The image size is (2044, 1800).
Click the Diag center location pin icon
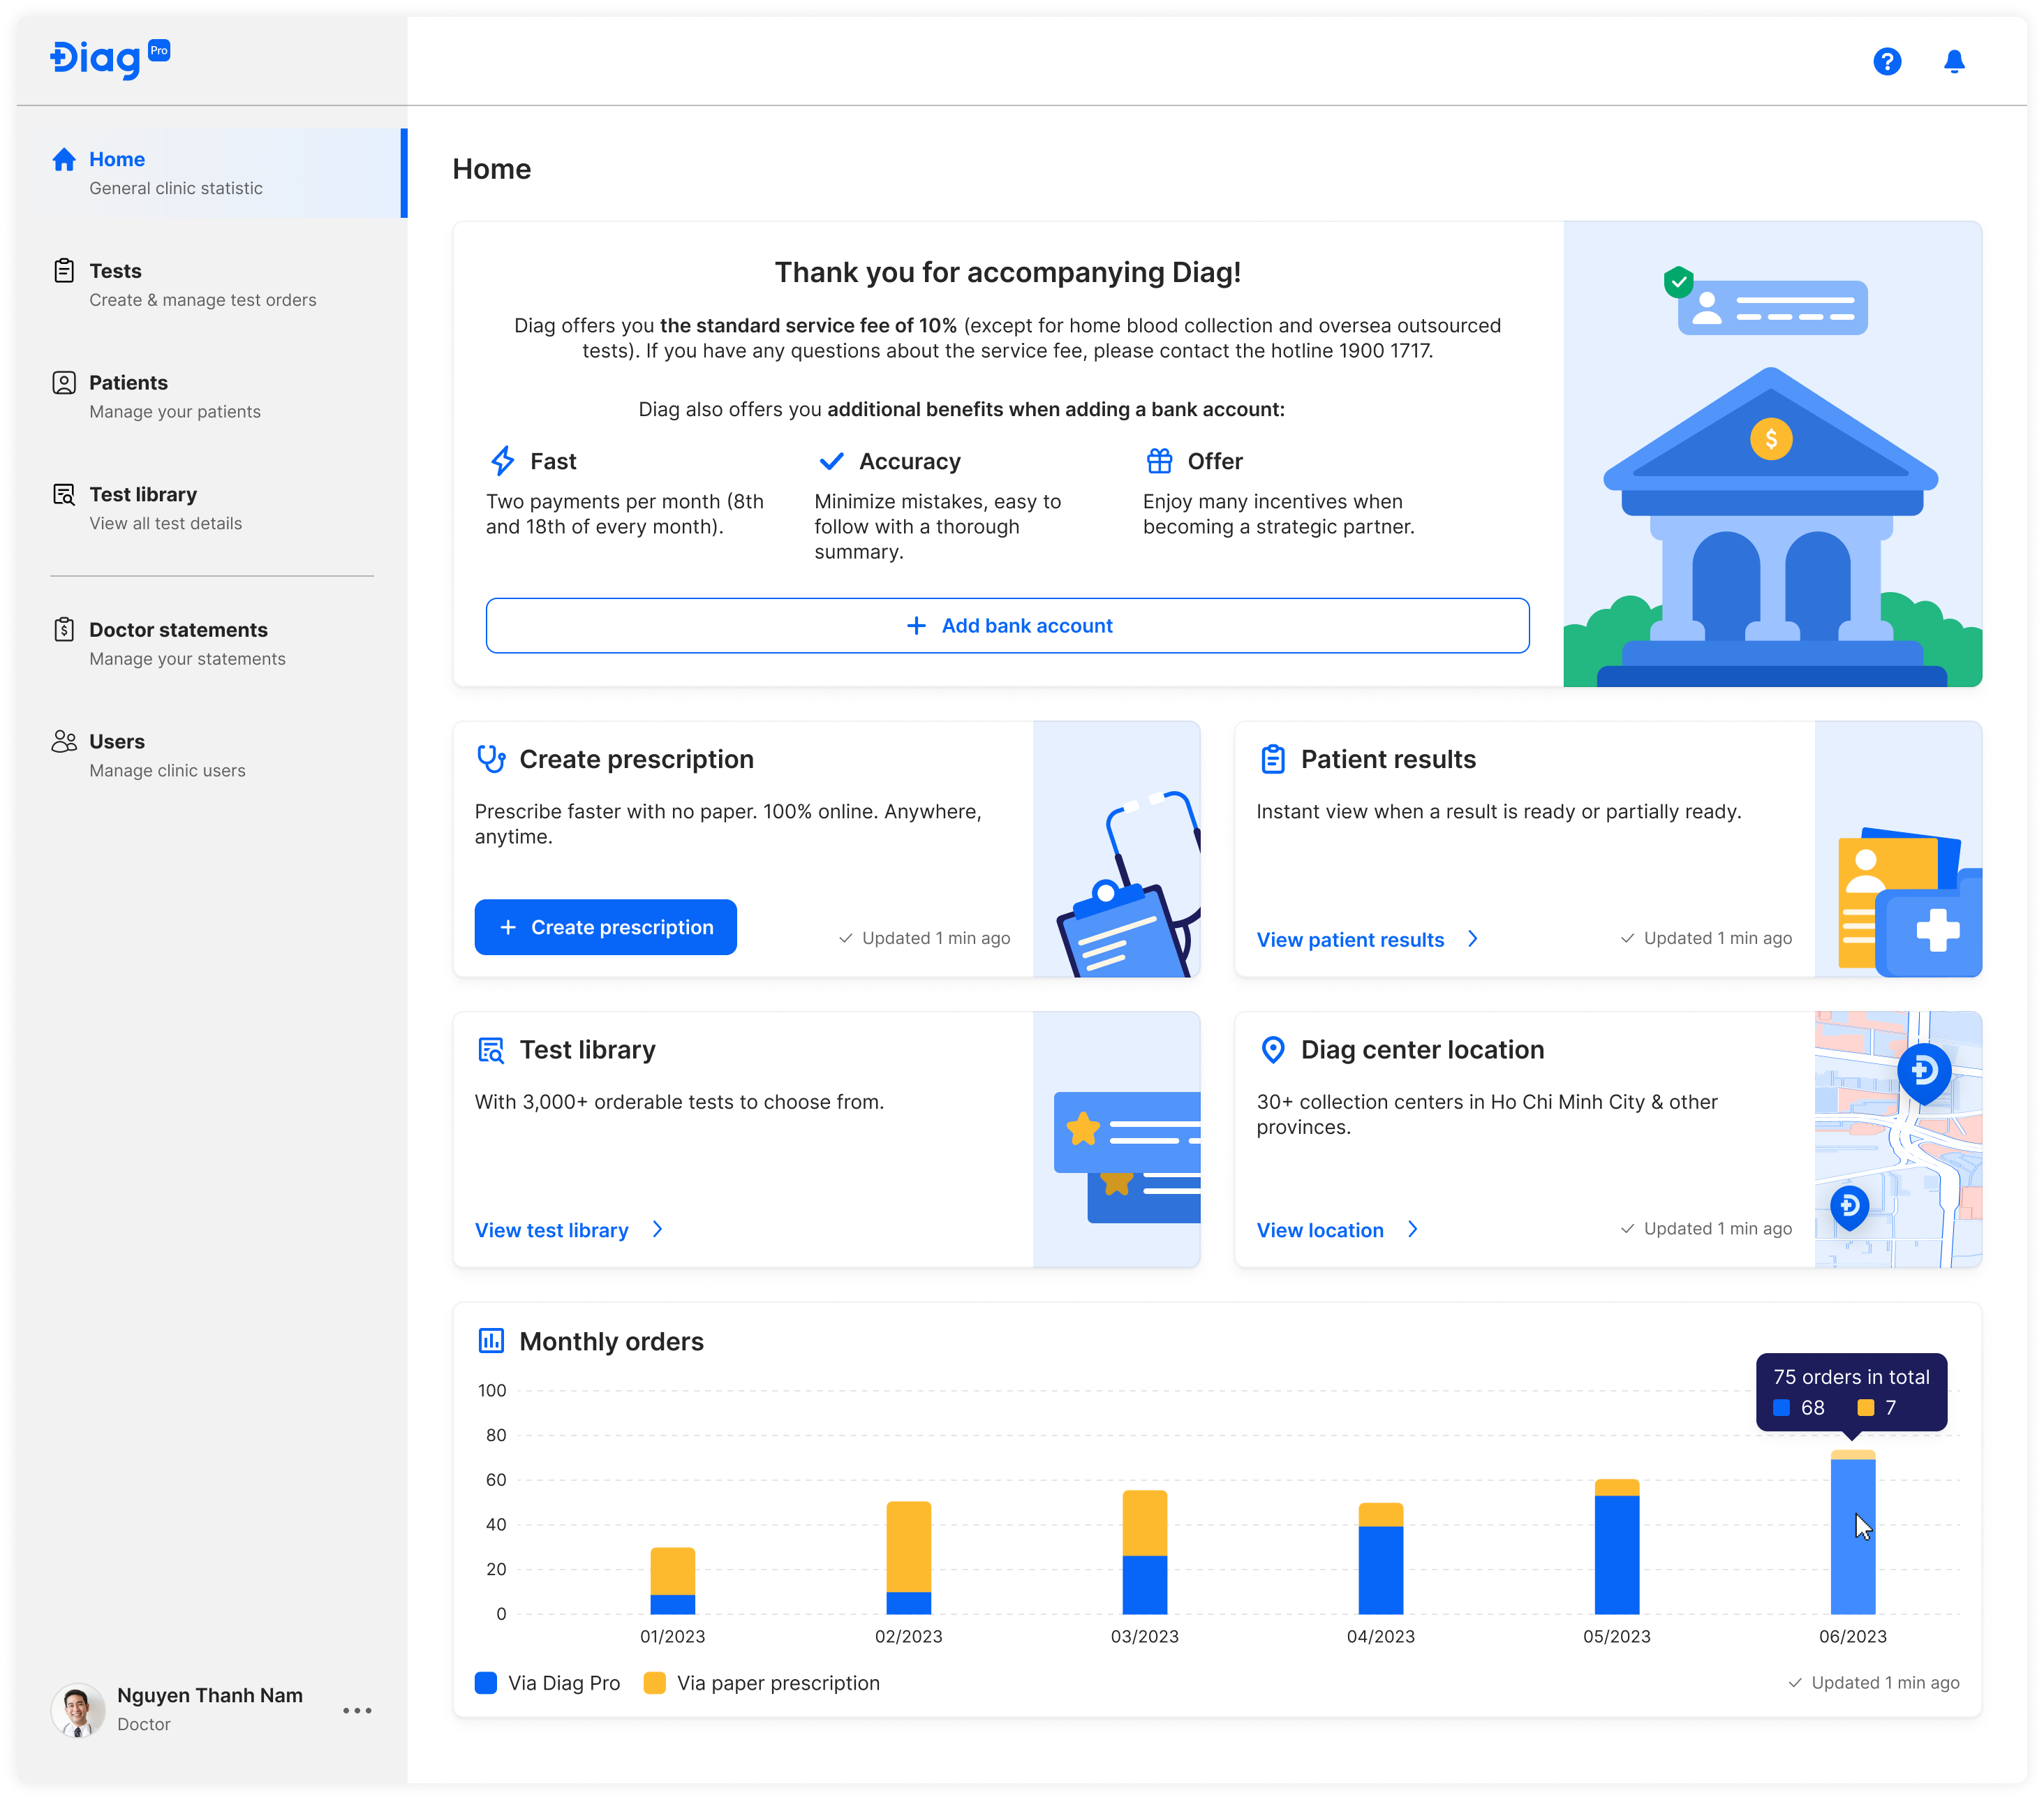(x=1272, y=1050)
